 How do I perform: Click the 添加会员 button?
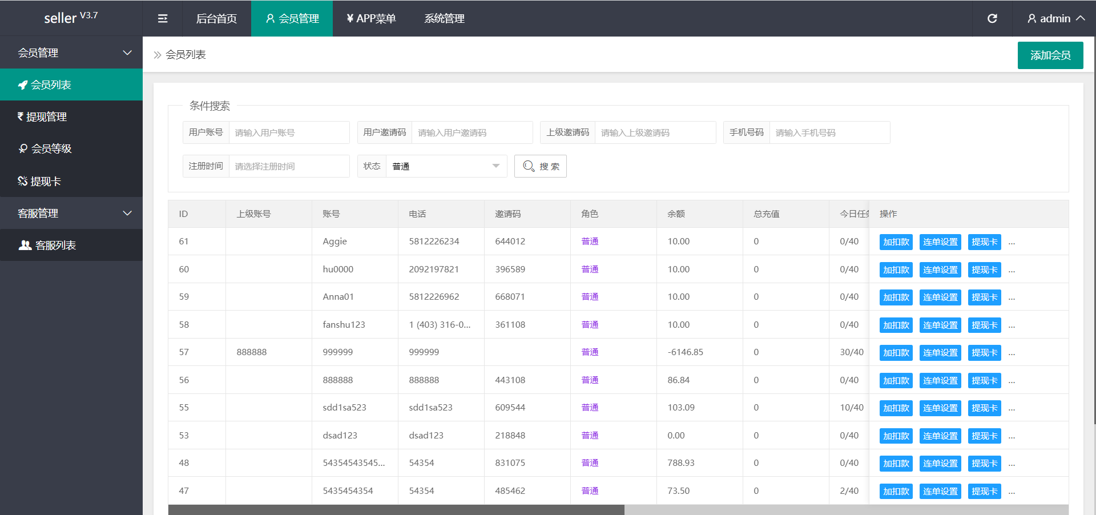click(x=1050, y=55)
